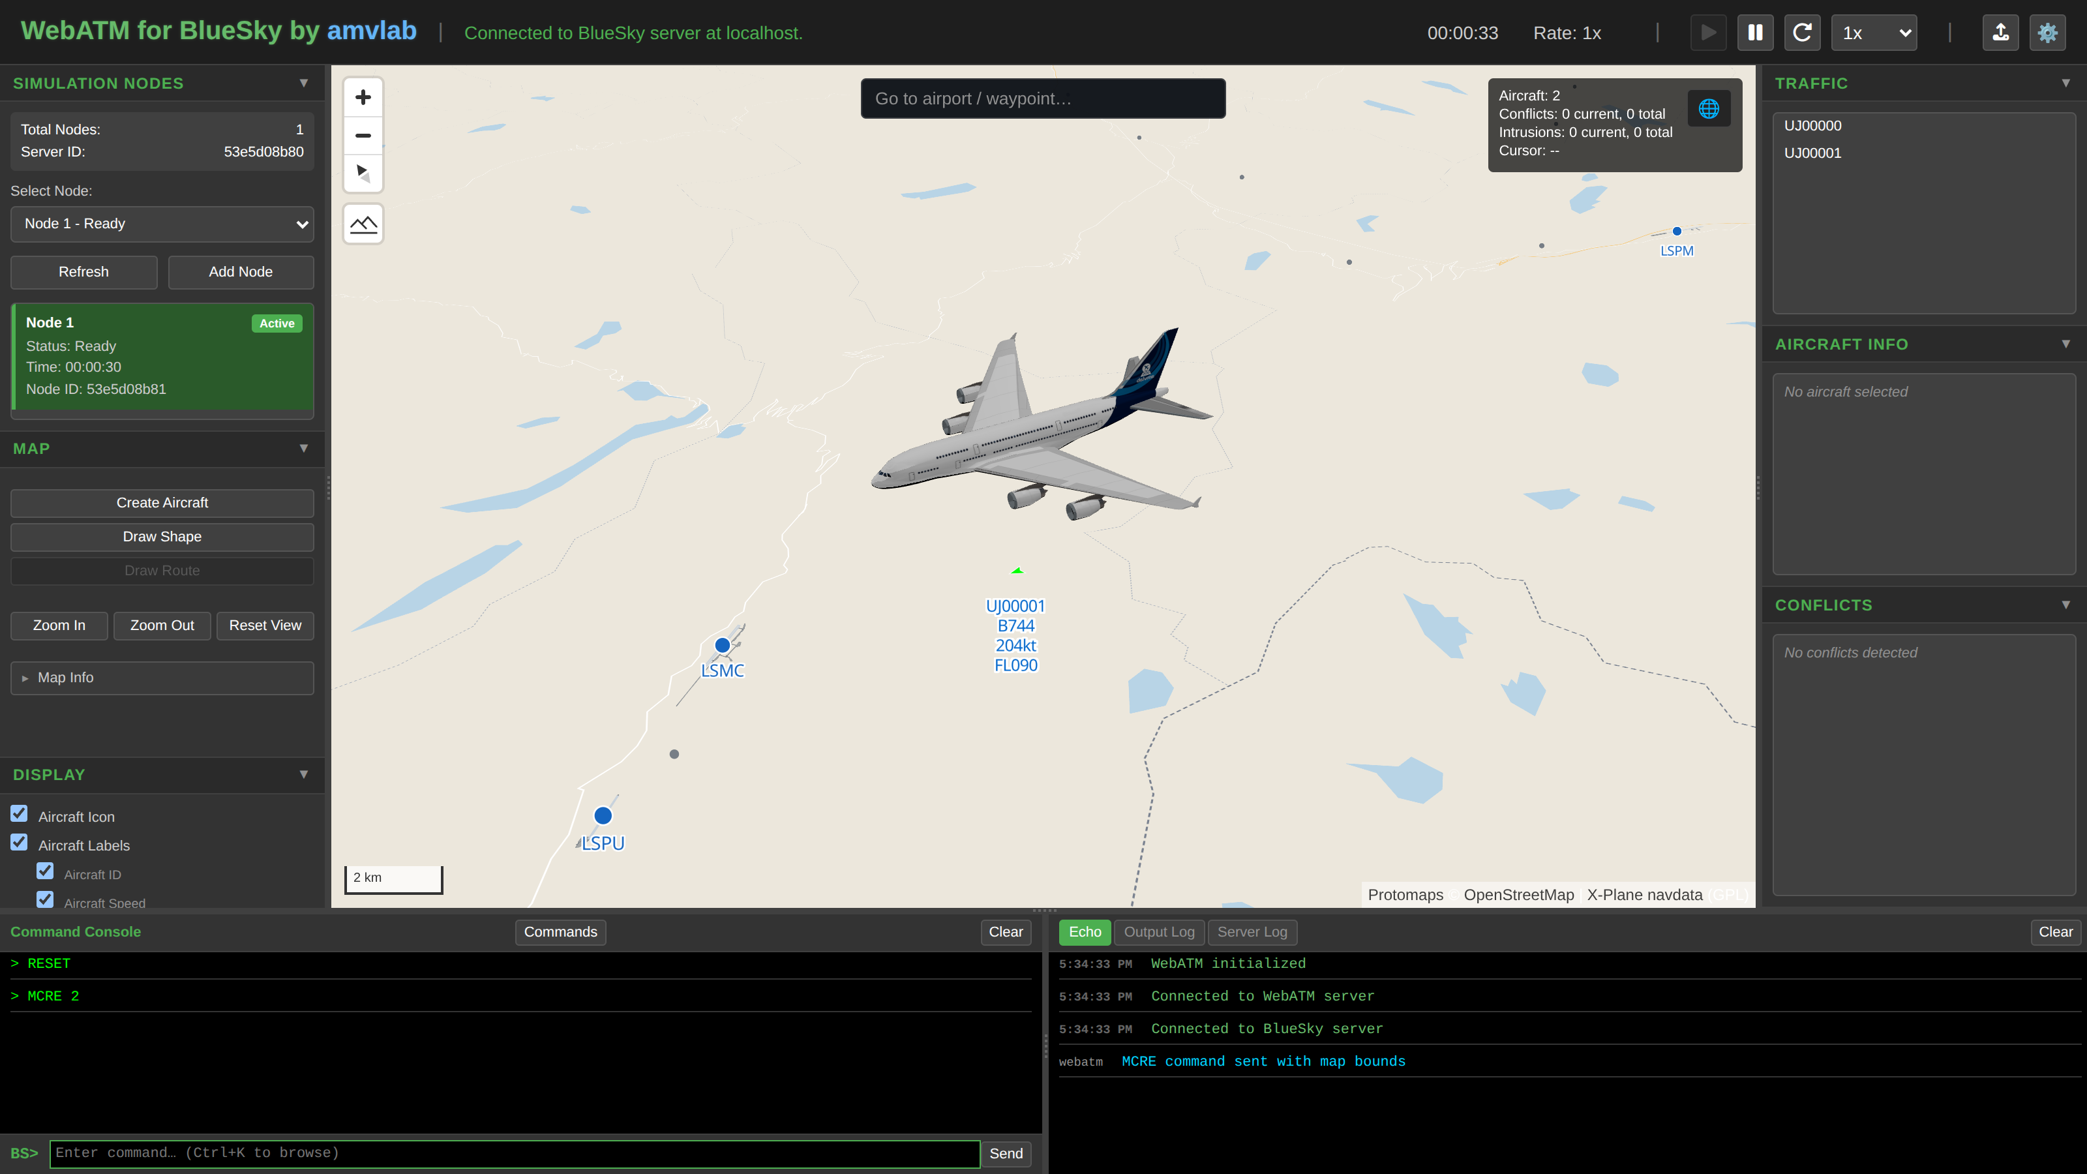Toggle the Aircraft Speed checkbox
Viewport: 2087px width, 1174px height.
46,899
